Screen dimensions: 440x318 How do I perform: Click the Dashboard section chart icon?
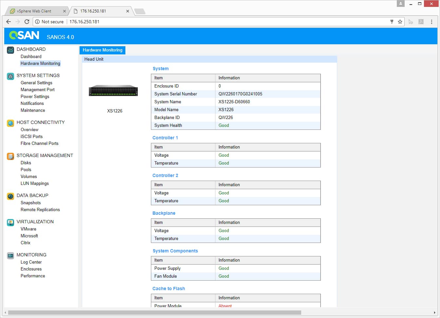tap(10, 50)
